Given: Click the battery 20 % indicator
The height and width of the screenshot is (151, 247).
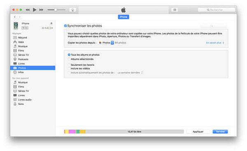Looking at the screenshot, I should coord(47,28).
